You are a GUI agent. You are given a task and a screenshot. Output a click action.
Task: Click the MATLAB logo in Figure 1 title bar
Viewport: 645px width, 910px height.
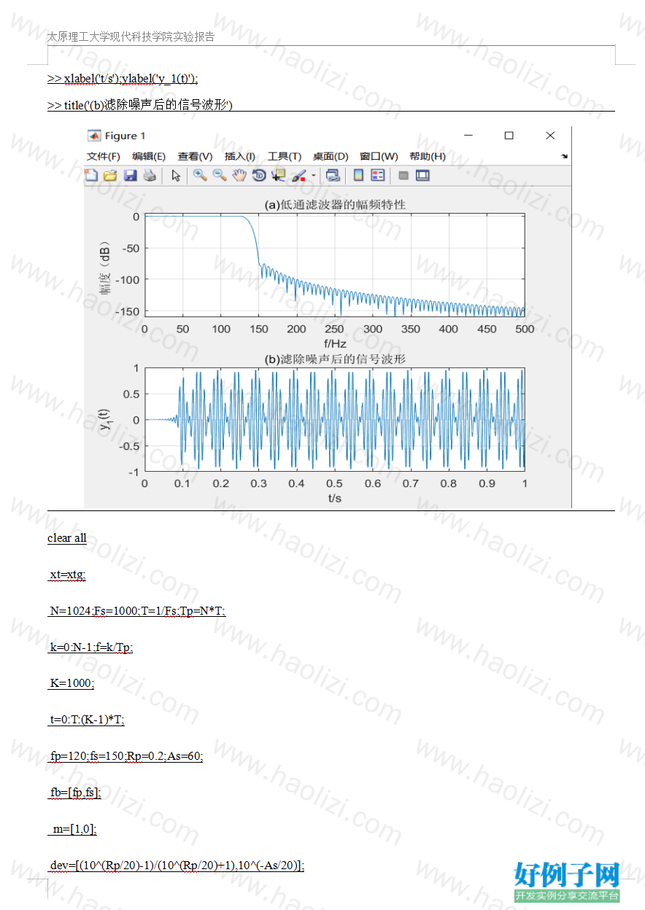click(94, 136)
